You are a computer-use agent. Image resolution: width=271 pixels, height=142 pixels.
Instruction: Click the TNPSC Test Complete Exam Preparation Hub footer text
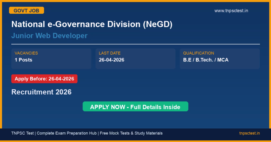87,133
